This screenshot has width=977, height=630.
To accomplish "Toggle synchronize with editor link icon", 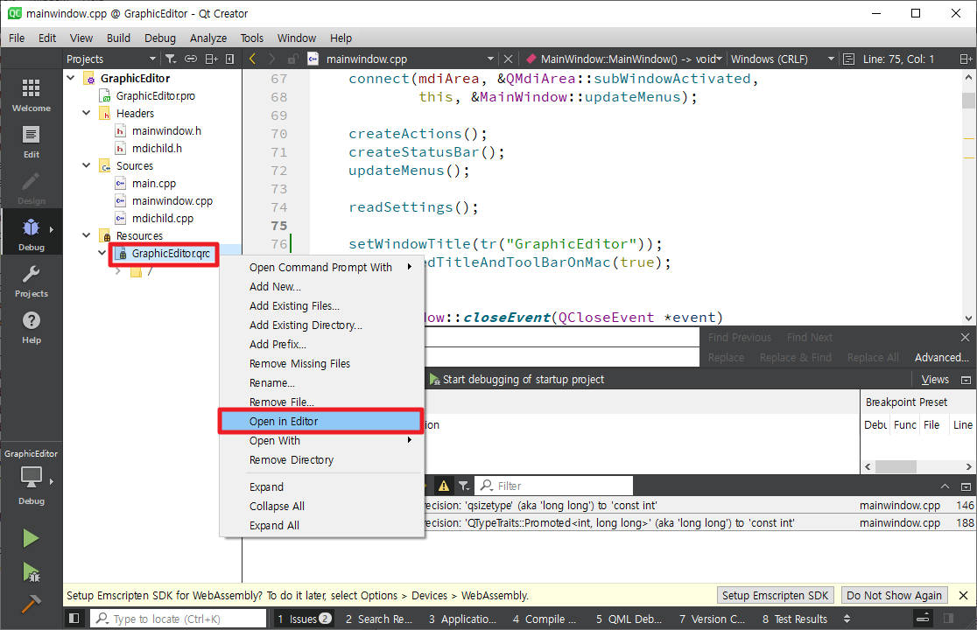I will tap(191, 59).
